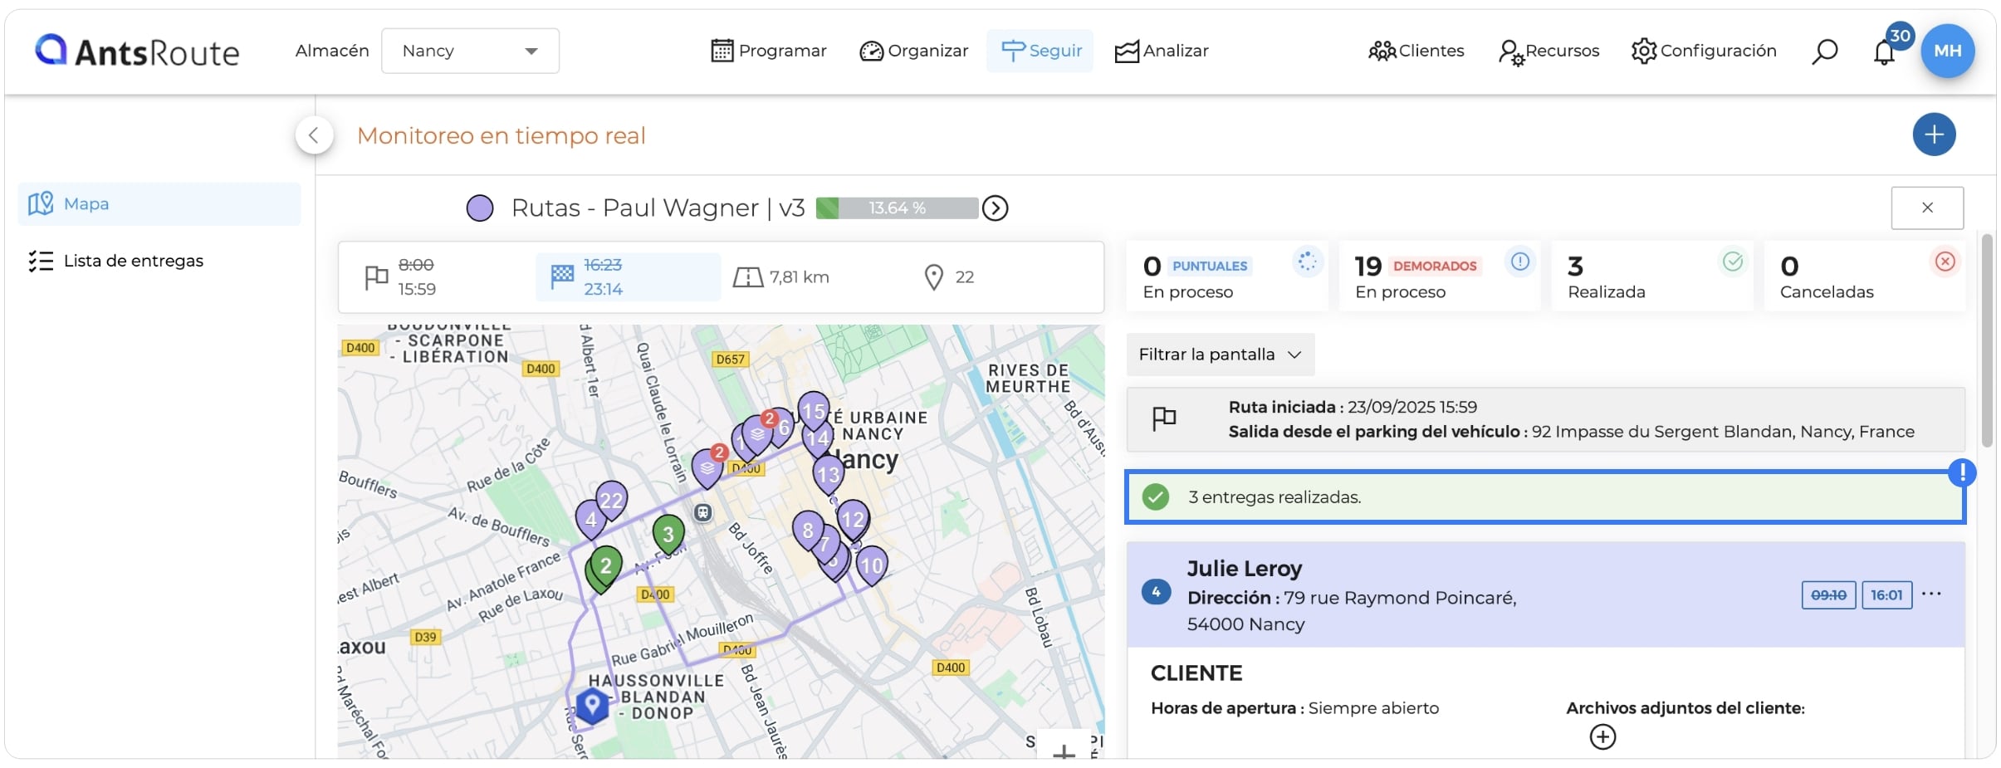Click the Ruta iniciada flag icon
The height and width of the screenshot is (768, 2001).
click(x=1164, y=418)
